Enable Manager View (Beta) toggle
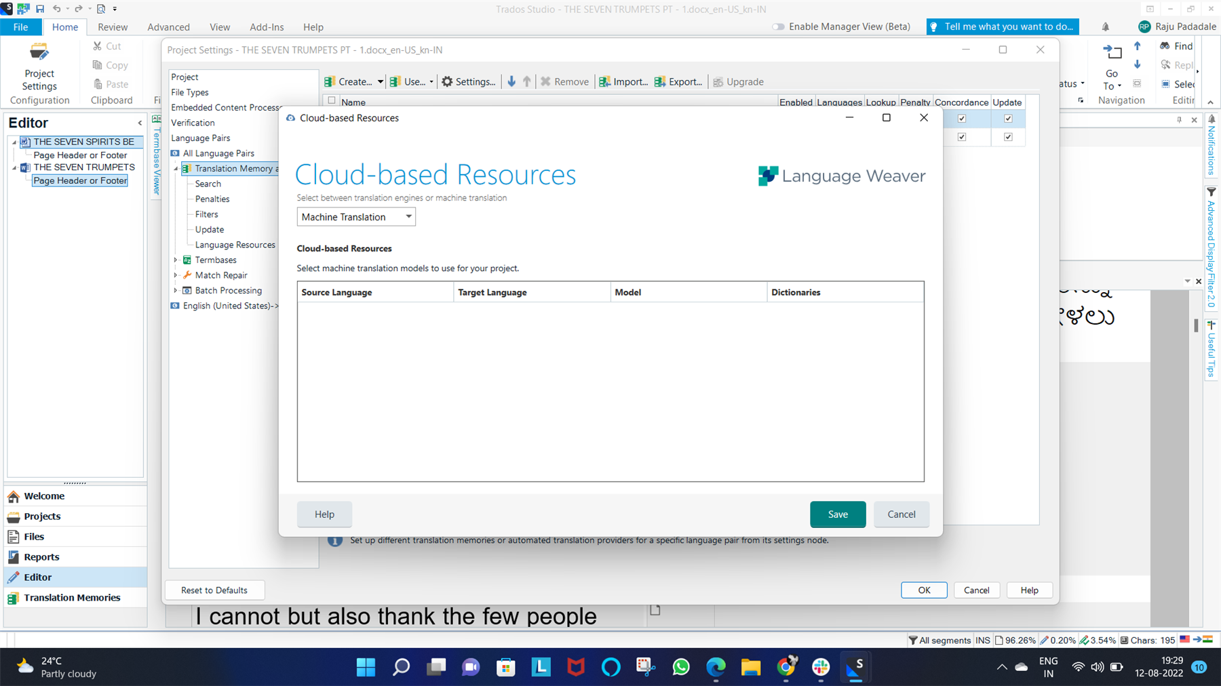Image resolution: width=1221 pixels, height=686 pixels. (x=777, y=26)
